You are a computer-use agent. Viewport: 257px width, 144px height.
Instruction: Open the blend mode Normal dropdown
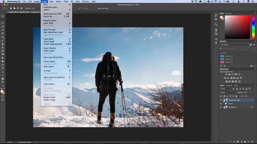[x=228, y=92]
